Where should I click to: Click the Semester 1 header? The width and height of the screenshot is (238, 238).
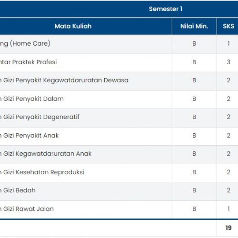tap(166, 9)
